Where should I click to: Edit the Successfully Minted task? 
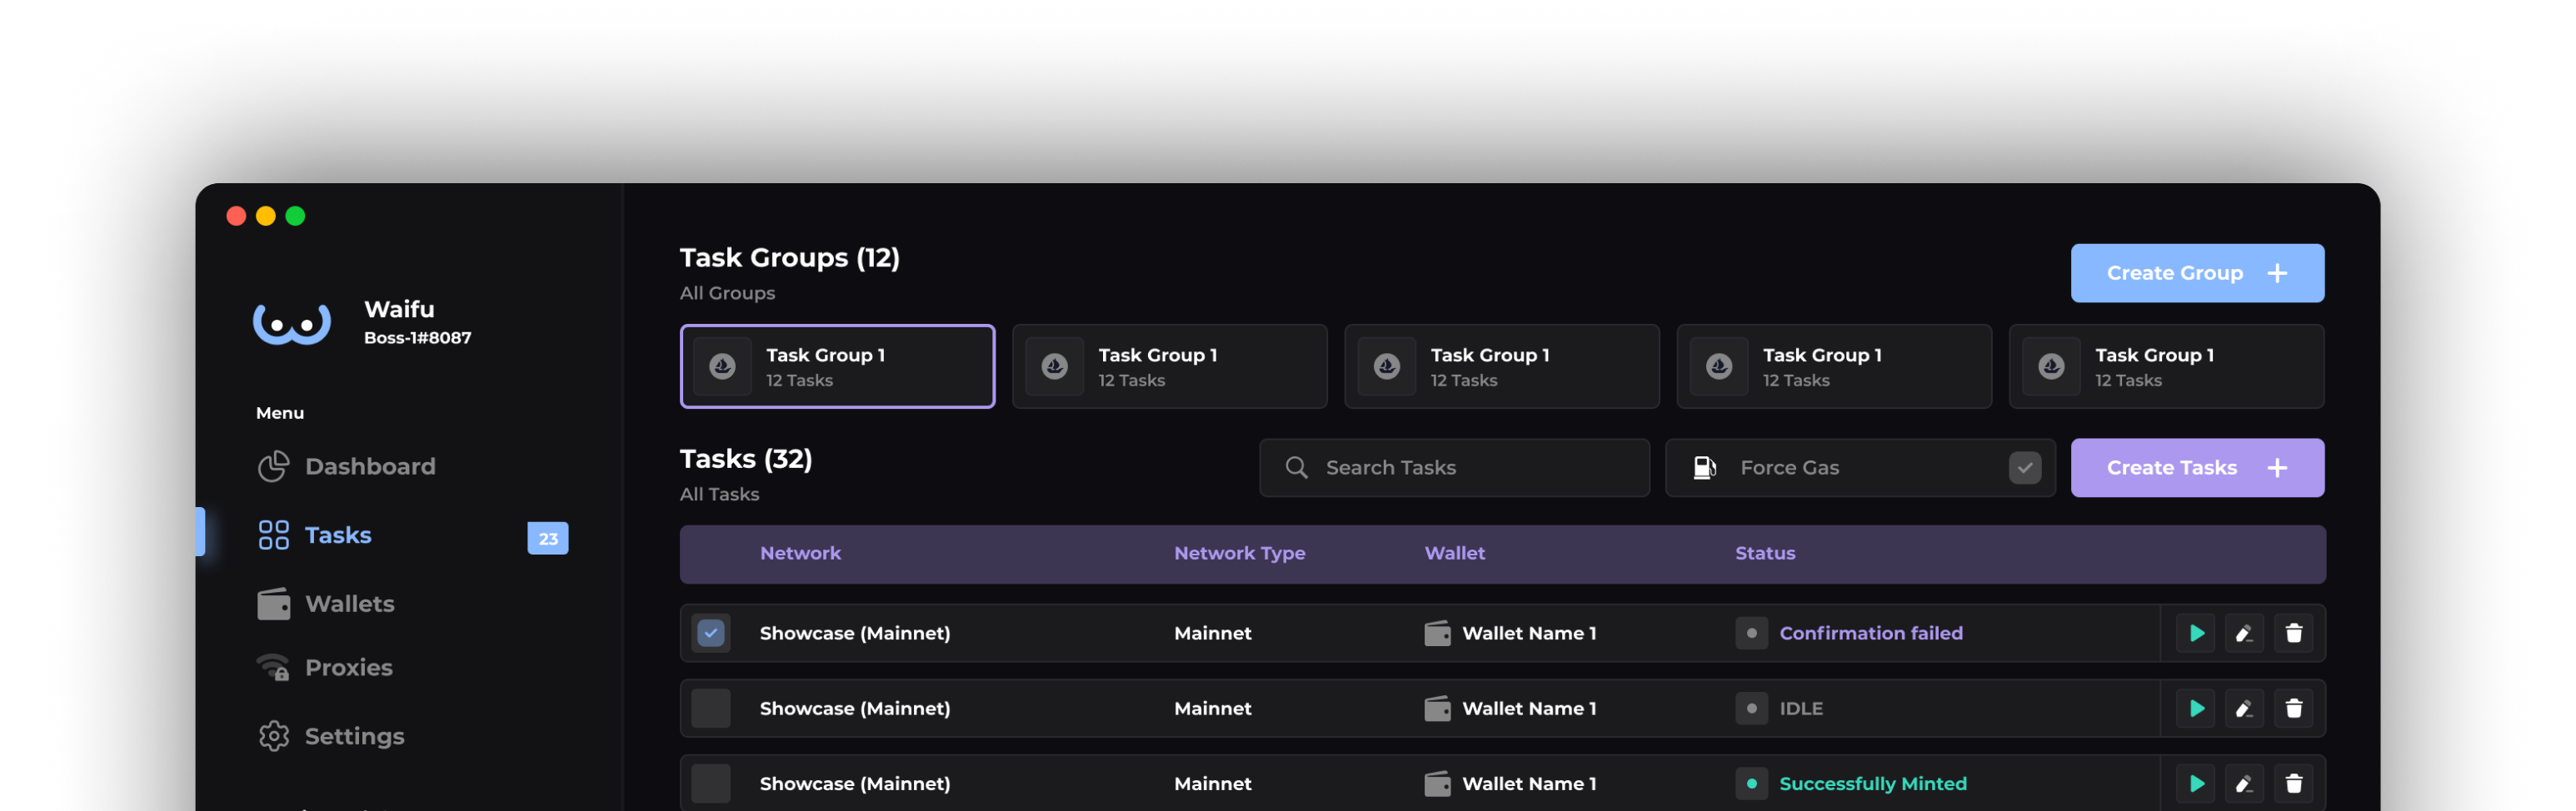(2244, 784)
